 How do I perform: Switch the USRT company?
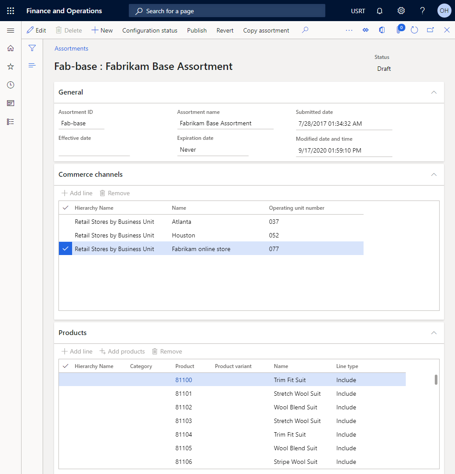tap(358, 11)
